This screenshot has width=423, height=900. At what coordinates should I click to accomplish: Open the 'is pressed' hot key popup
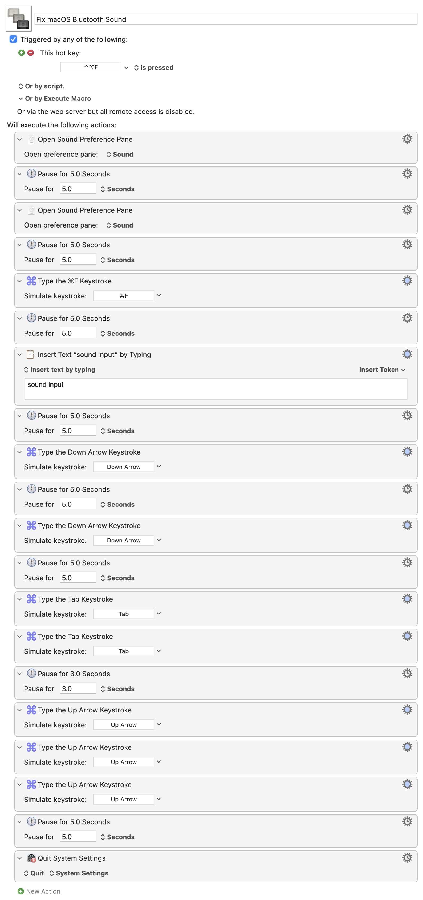tap(154, 67)
